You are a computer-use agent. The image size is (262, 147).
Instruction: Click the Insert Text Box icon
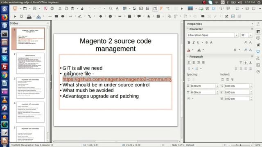pos(155,8)
